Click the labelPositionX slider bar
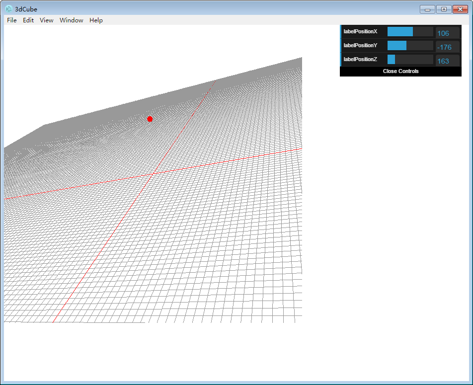 (410, 32)
